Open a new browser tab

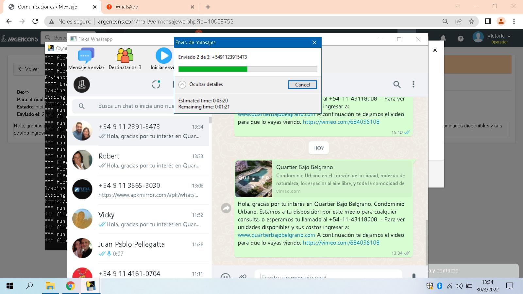(x=208, y=7)
